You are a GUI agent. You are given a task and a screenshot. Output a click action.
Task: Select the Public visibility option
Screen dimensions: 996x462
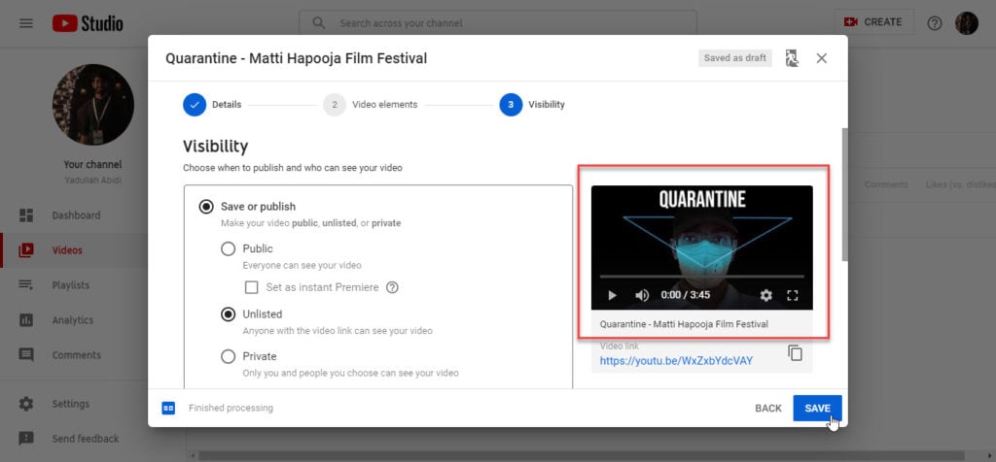point(229,248)
